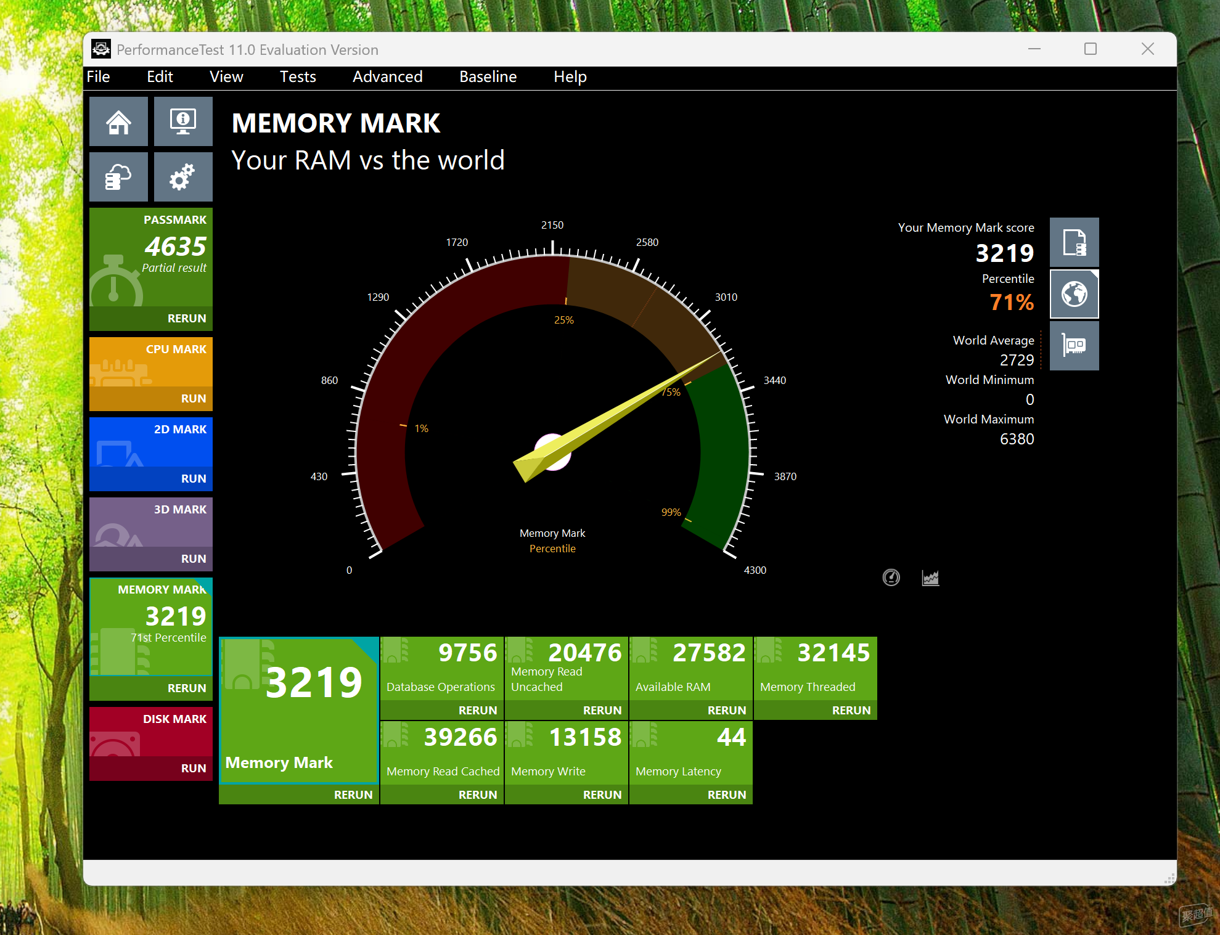Switch to the gauge dial view icon
This screenshot has width=1220, height=935.
click(891, 578)
